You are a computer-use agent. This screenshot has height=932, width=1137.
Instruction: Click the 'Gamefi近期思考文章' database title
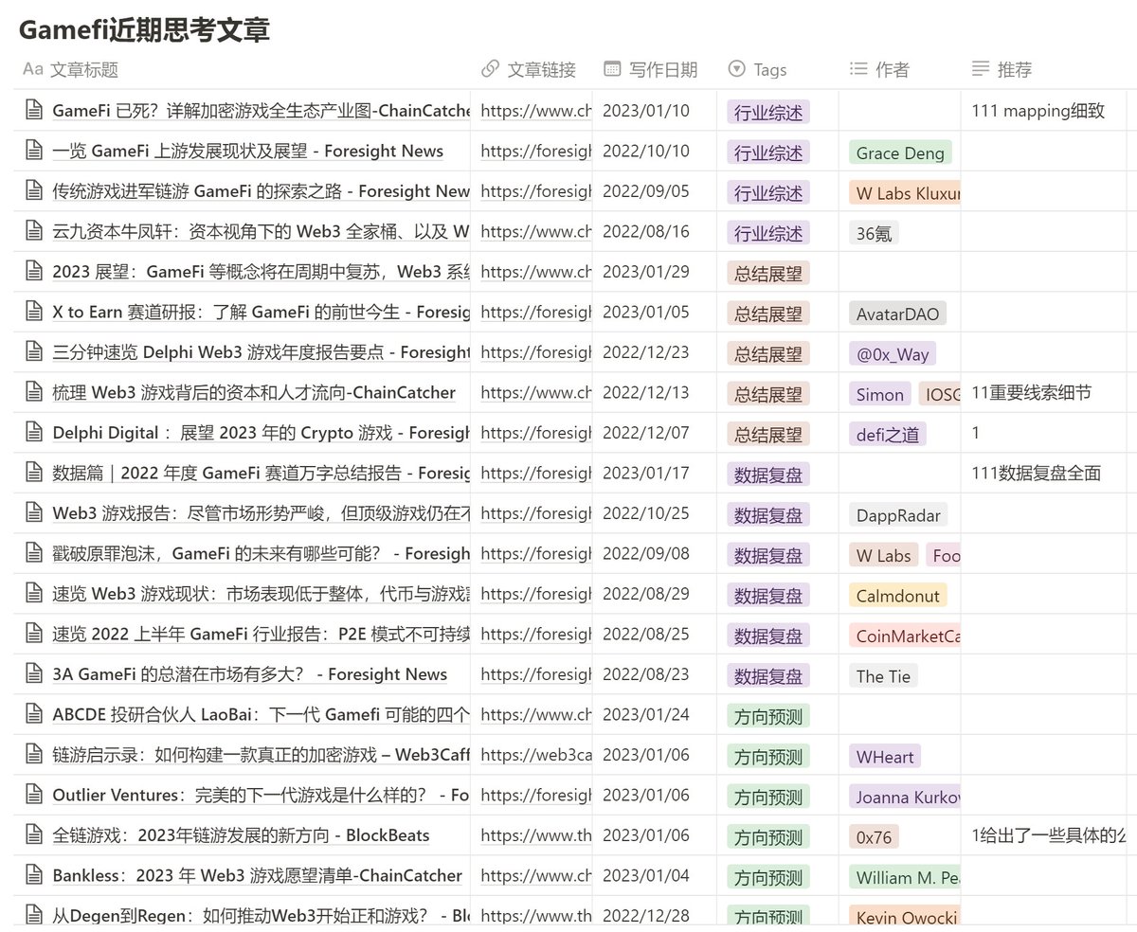(x=144, y=29)
